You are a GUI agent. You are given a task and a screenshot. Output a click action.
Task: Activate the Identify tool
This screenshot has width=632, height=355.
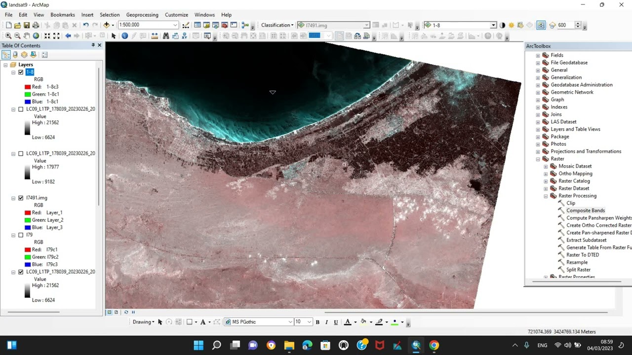click(124, 36)
